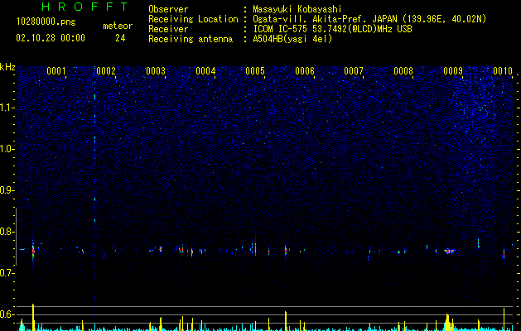This screenshot has height=331, width=521.
Task: Click antenna value A504HB(yagi 4el)
Action: 292,39
